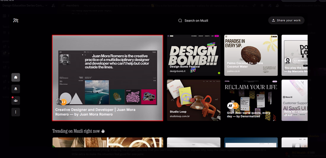326x158 pixels.
Task: Open the white trending thumbnail below Studio Loop
Action: click(x=194, y=142)
